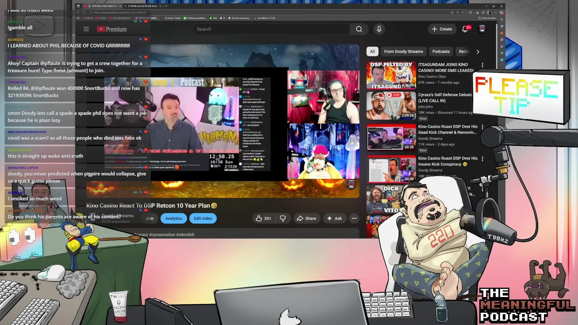Select the From Doody Streams chip
Image resolution: width=578 pixels, height=325 pixels.
403,51
